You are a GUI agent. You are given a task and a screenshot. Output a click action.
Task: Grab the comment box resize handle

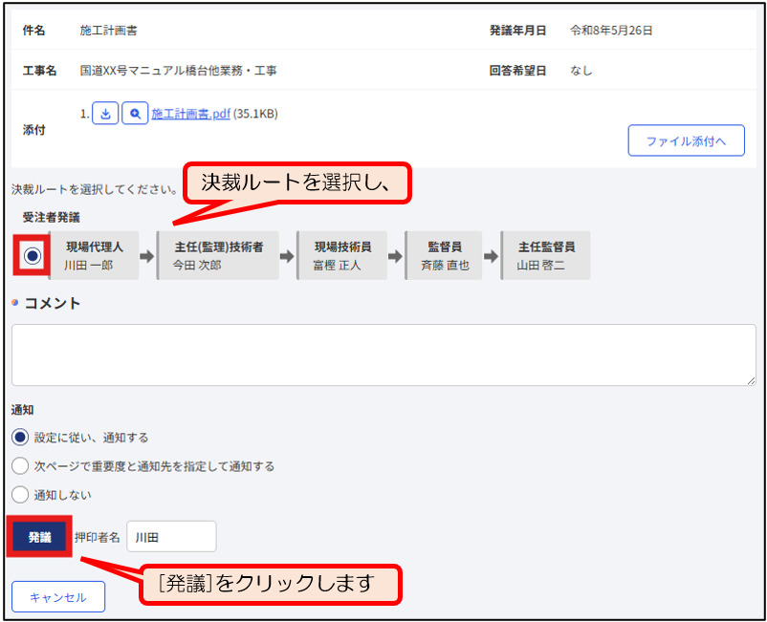click(x=751, y=380)
